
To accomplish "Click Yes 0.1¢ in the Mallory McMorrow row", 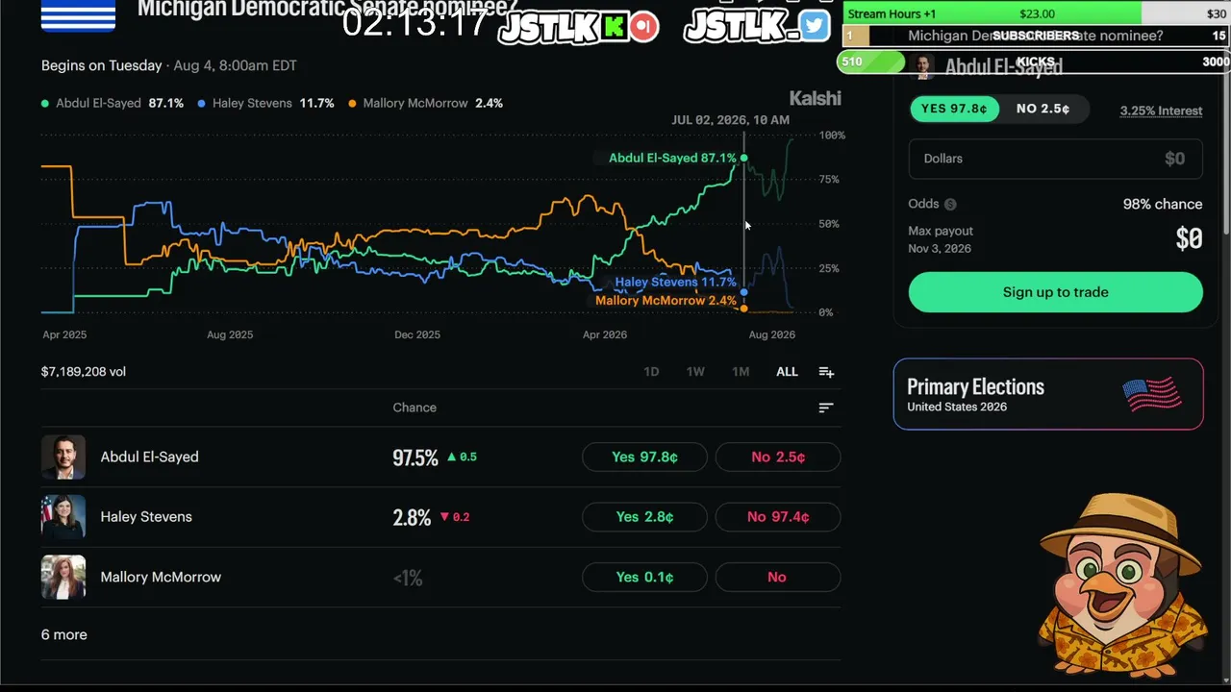I will (x=644, y=577).
